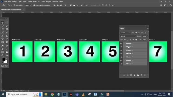The height and width of the screenshot is (97, 173).
Task: Click the delete layer trash icon
Action: click(145, 75)
